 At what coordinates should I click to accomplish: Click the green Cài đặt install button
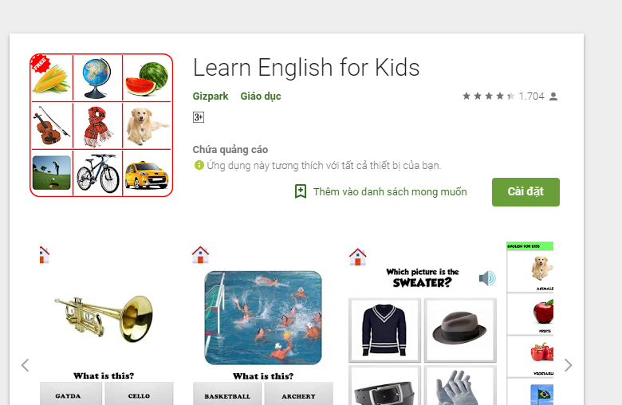(526, 192)
